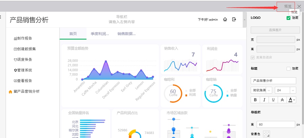The image size is (304, 138).
Task: Click the 选择图片 button
Action: point(275,30)
